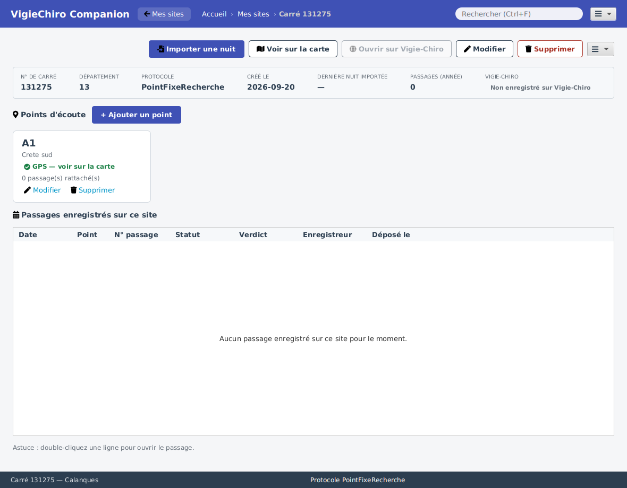This screenshot has height=488, width=627.
Task: Click trash icon on point A1 card
Action: tap(73, 190)
